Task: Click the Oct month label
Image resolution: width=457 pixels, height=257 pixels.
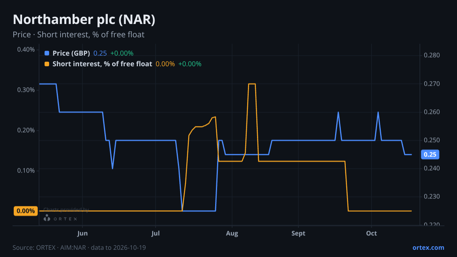Action: coord(371,233)
